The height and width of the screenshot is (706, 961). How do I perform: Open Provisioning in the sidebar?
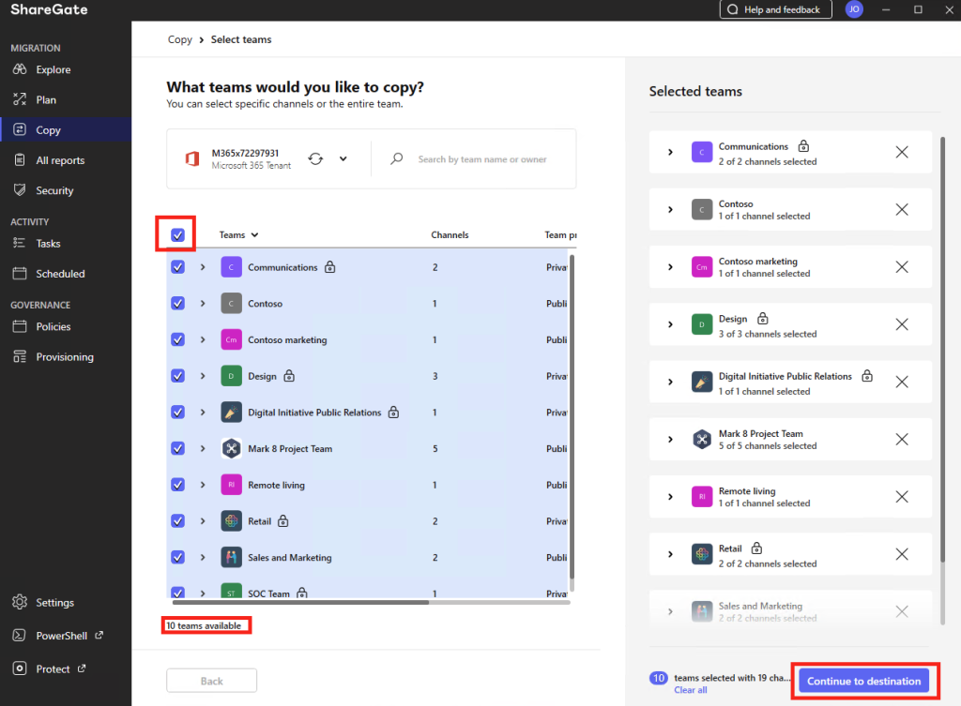click(66, 357)
